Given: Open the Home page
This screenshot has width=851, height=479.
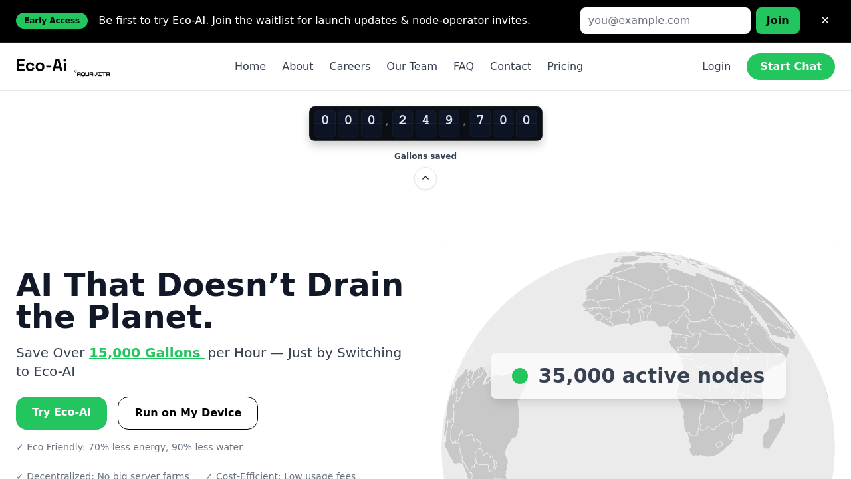Looking at the screenshot, I should coord(250,67).
